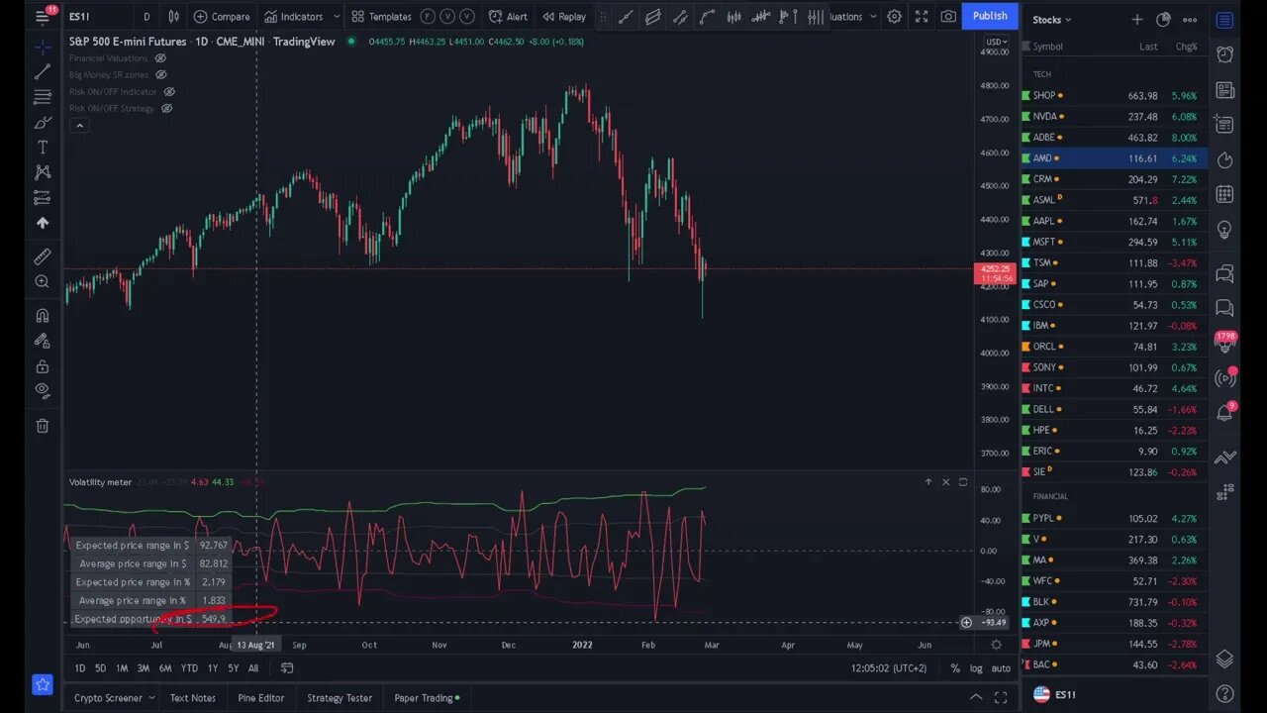Screen dimensions: 1267x713
Task: Toggle visibility of Risk ON/OFF Strategy
Action: coord(166,108)
